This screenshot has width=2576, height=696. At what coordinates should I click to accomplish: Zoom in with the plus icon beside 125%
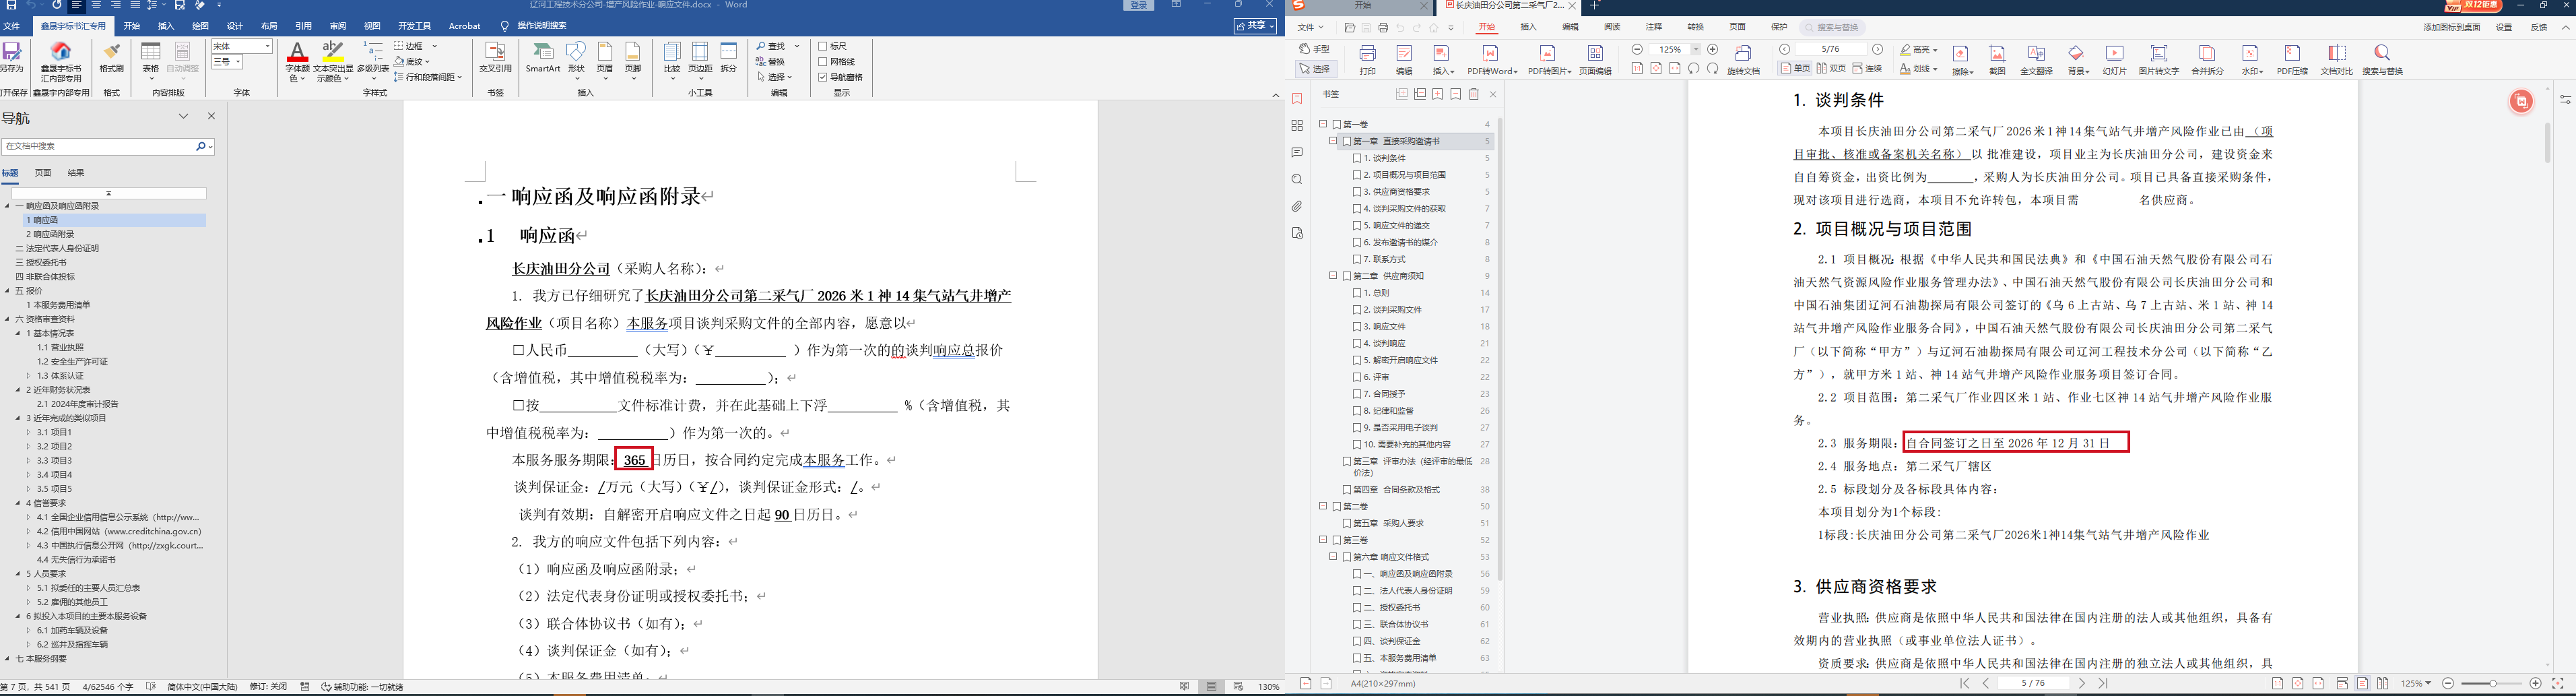click(1713, 49)
